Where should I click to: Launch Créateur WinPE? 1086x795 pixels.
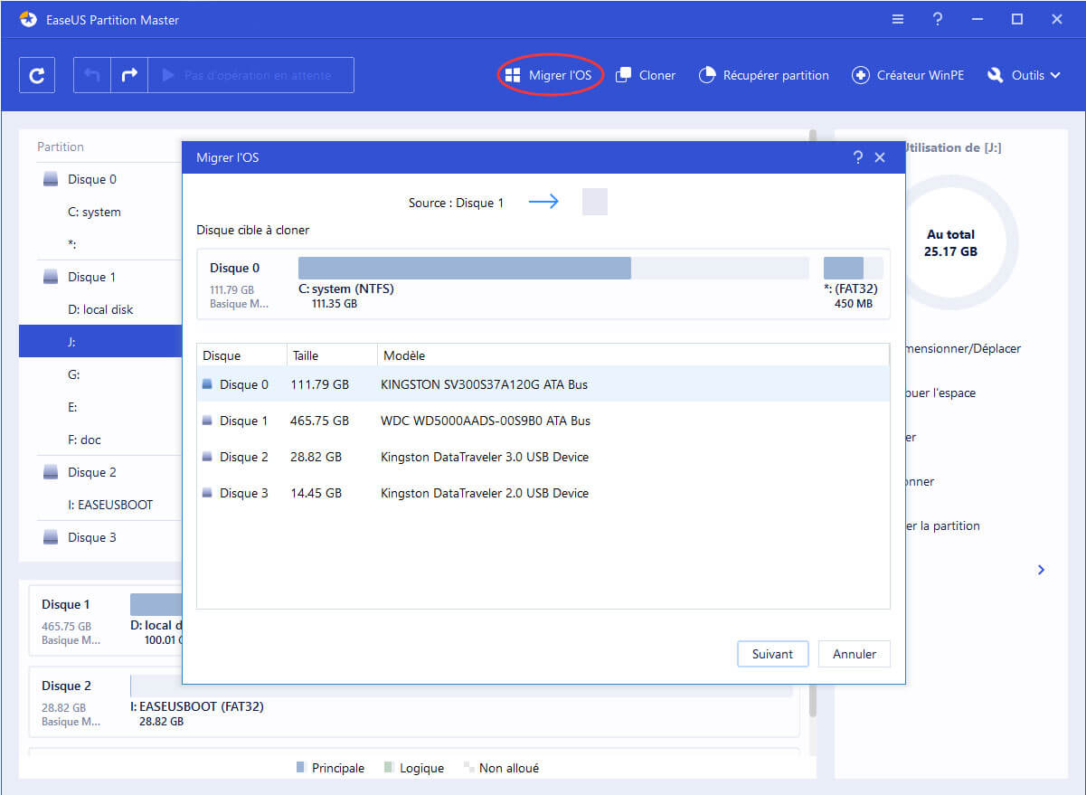(909, 75)
